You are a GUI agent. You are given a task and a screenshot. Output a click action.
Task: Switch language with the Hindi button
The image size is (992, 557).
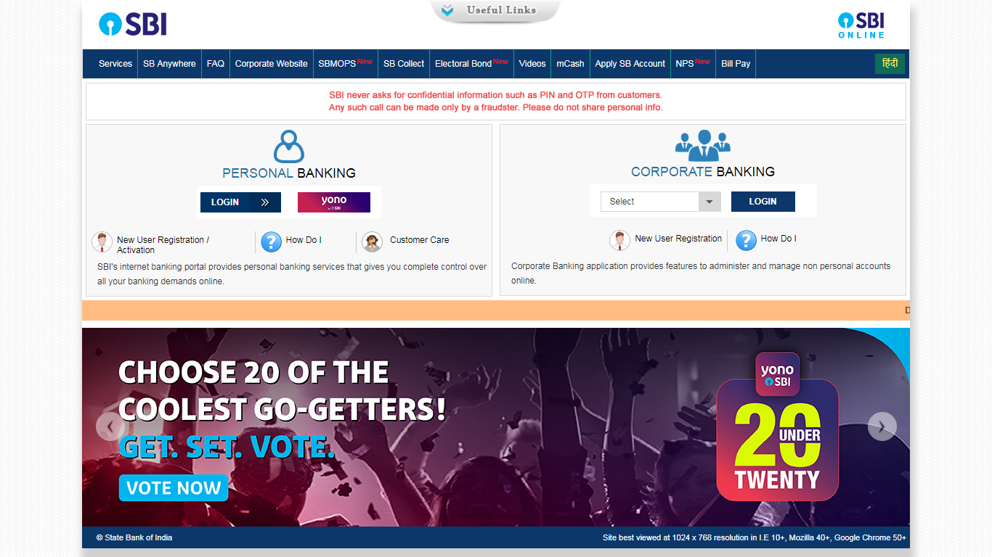coord(890,64)
